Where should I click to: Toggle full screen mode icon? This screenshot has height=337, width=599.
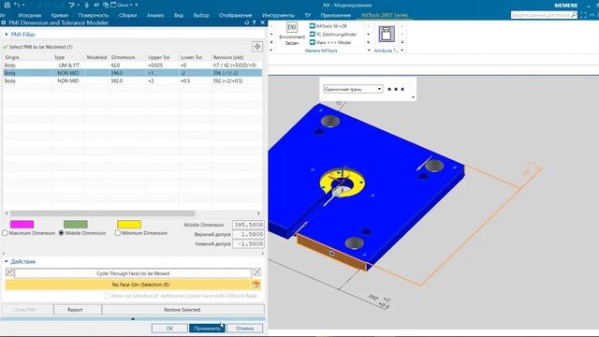pyautogui.click(x=583, y=15)
